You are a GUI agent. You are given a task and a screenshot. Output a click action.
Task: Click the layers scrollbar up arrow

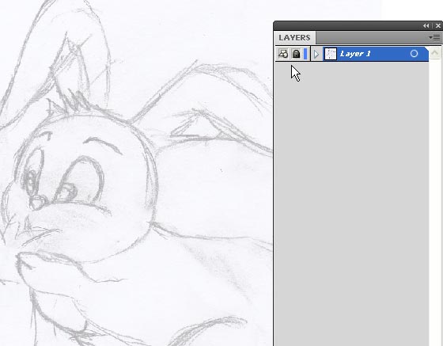click(x=435, y=53)
